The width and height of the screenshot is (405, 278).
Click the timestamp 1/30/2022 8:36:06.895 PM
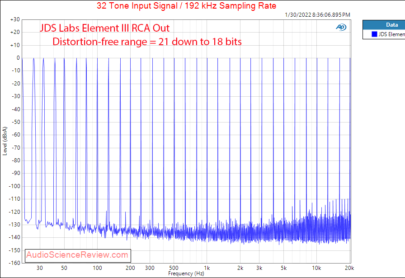click(317, 15)
